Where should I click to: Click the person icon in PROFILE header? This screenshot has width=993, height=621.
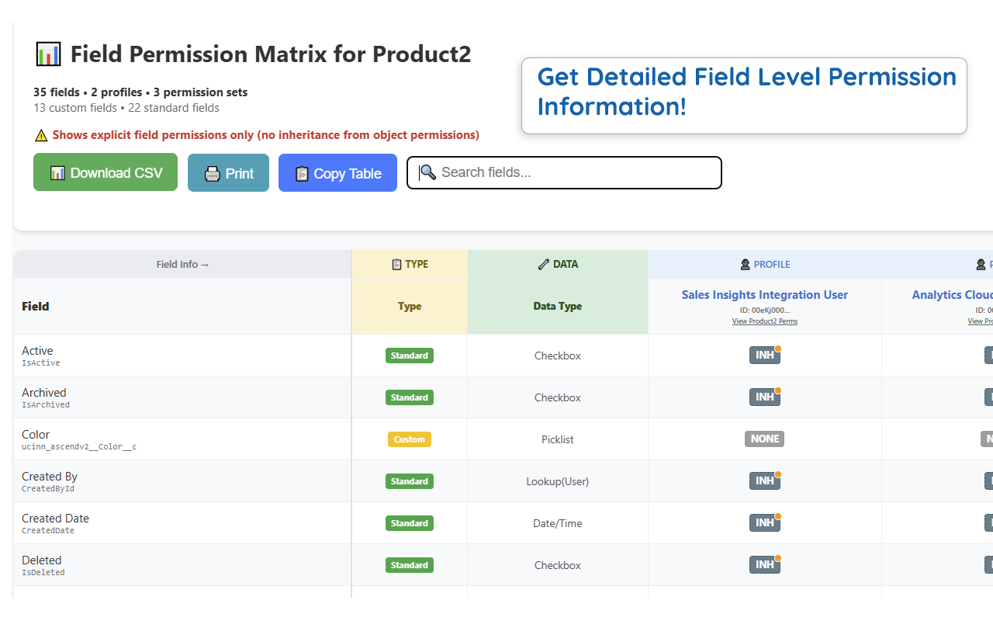click(746, 265)
